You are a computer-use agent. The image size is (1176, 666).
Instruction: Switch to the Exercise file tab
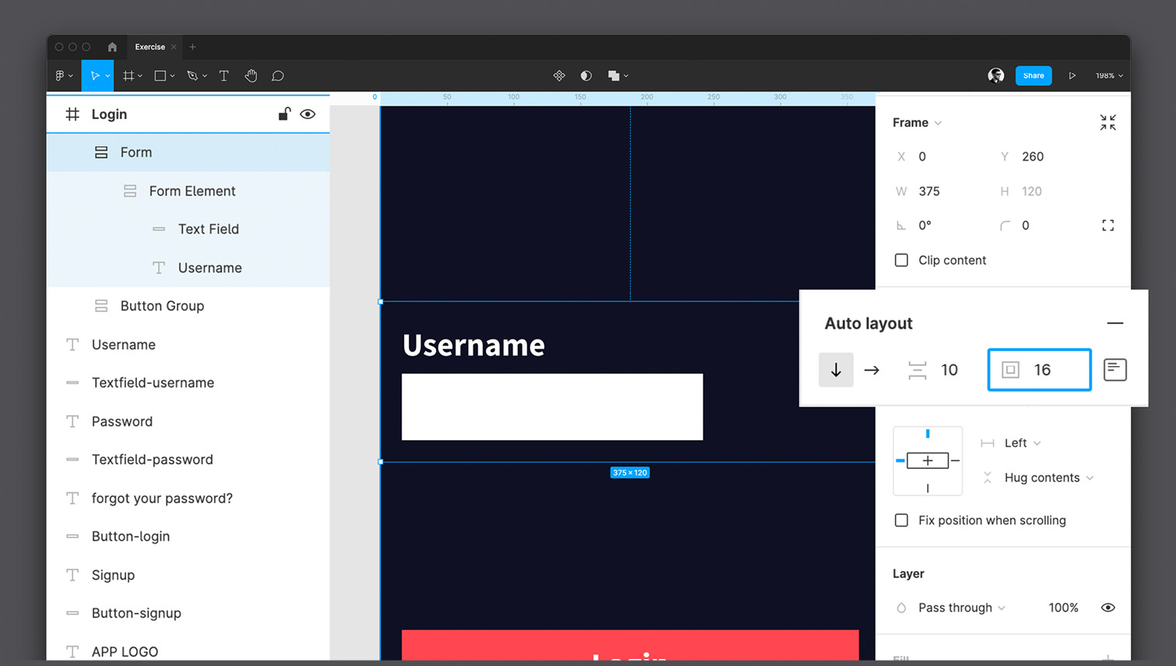point(150,47)
